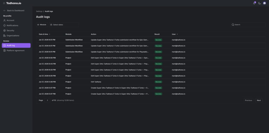
Task: Click the layers icon on Module button
Action: (38, 25)
